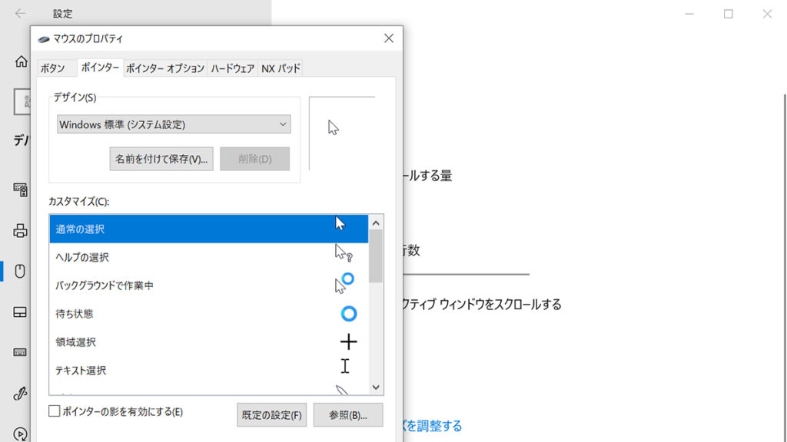Switch to the ボタン tab
The image size is (787, 442).
click(53, 68)
